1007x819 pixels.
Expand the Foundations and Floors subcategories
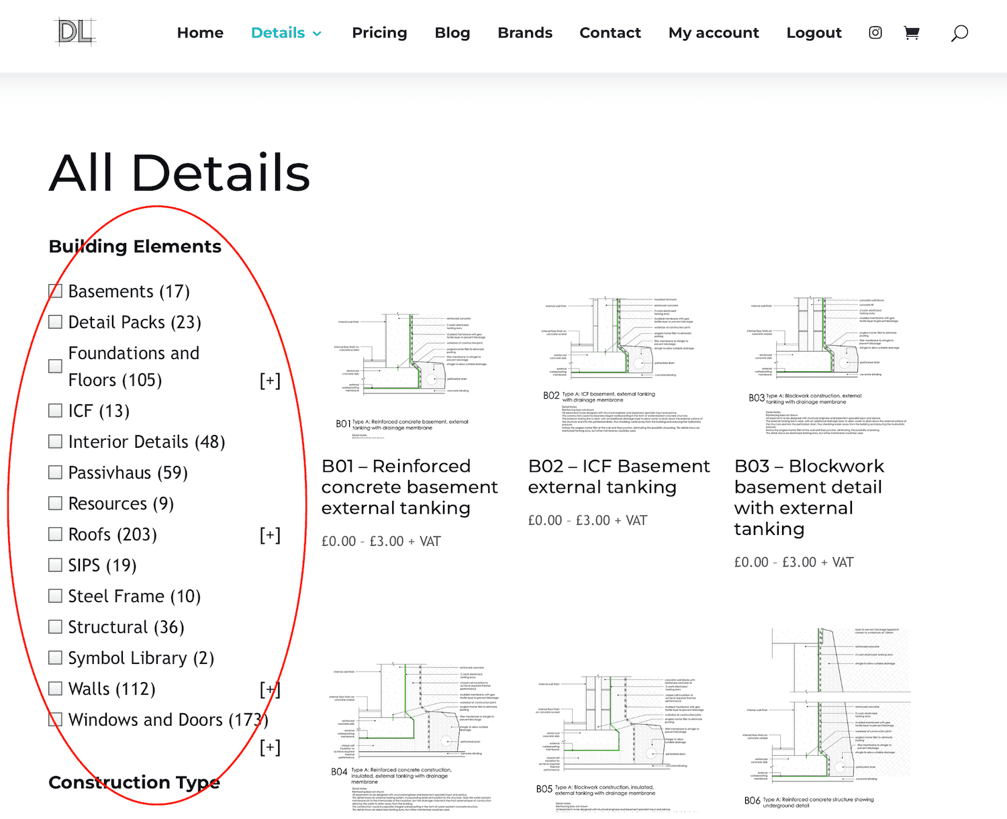click(270, 381)
